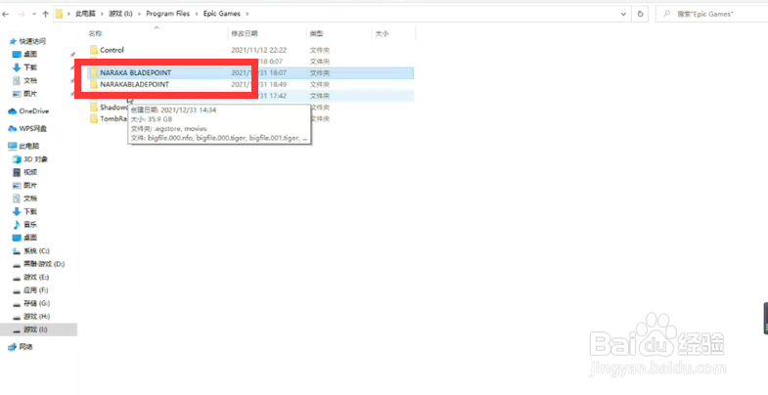
Task: Sort by the 大小 column header
Action: coord(382,34)
